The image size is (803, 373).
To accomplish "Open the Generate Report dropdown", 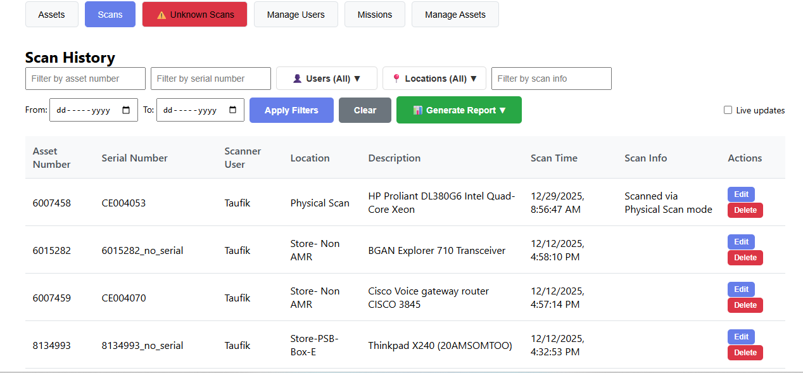I will coord(459,110).
